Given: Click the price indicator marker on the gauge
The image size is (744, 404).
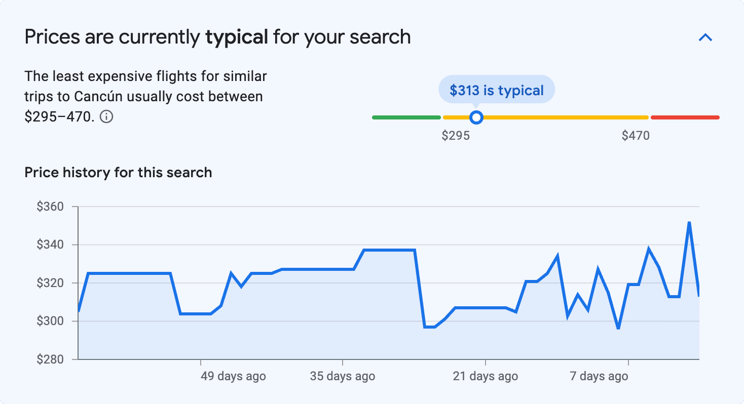Looking at the screenshot, I should (476, 117).
